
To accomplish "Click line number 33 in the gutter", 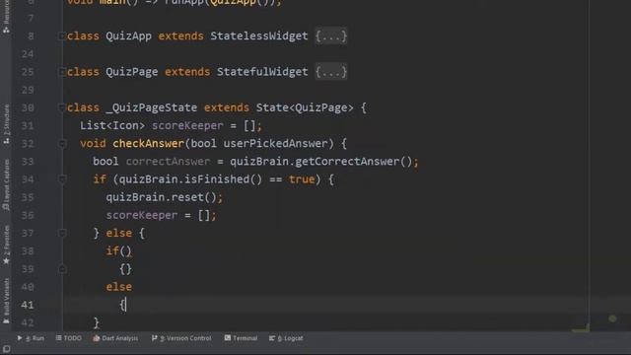I will [x=28, y=162].
